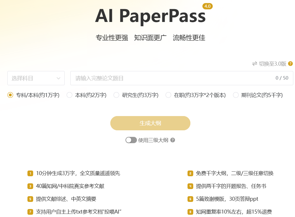Screen dimensions: 295x217
Task: Click slogan text 专业性更强
Action: (112, 38)
